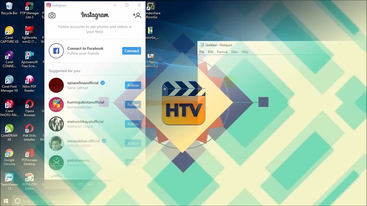
Task: Select mehwishhayatofficial username text
Action: tap(85, 122)
